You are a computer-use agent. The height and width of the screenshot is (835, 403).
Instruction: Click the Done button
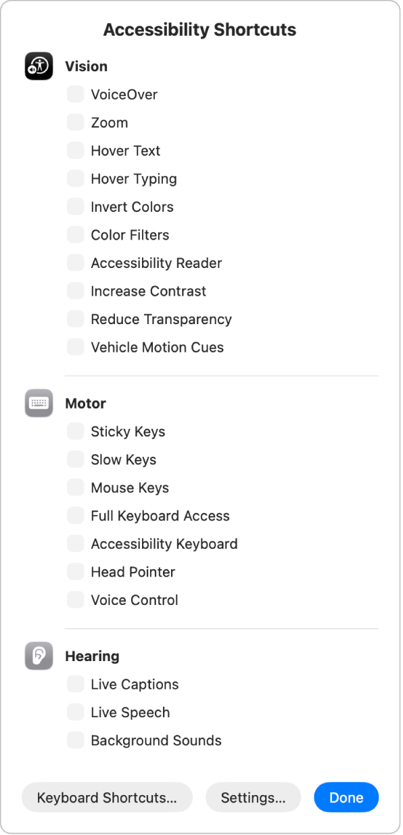tap(346, 797)
